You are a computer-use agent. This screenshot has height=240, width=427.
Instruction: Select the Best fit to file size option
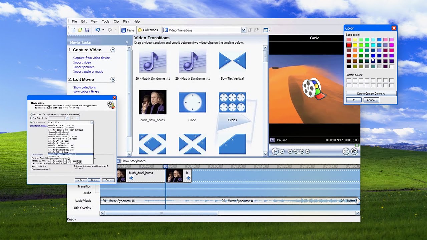tap(31, 118)
